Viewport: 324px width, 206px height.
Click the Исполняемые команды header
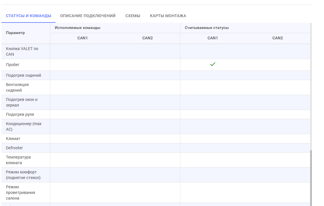coord(78,28)
